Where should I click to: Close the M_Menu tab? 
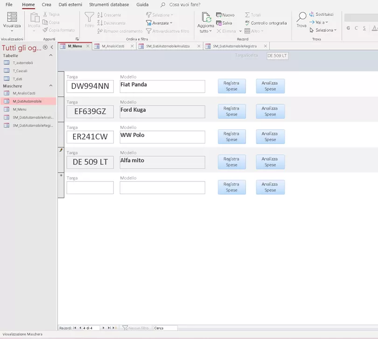[88, 46]
